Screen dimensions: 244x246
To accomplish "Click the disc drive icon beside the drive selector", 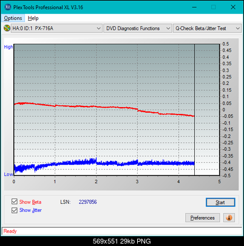I will 7,28.
